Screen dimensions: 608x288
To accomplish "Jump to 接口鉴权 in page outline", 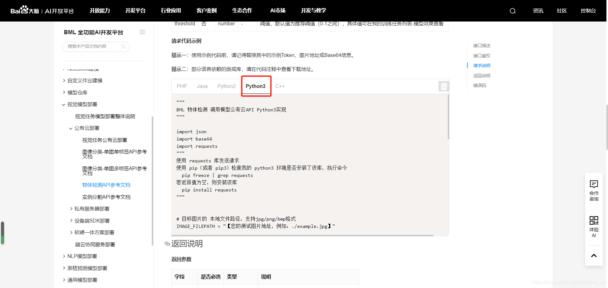I will click(482, 56).
